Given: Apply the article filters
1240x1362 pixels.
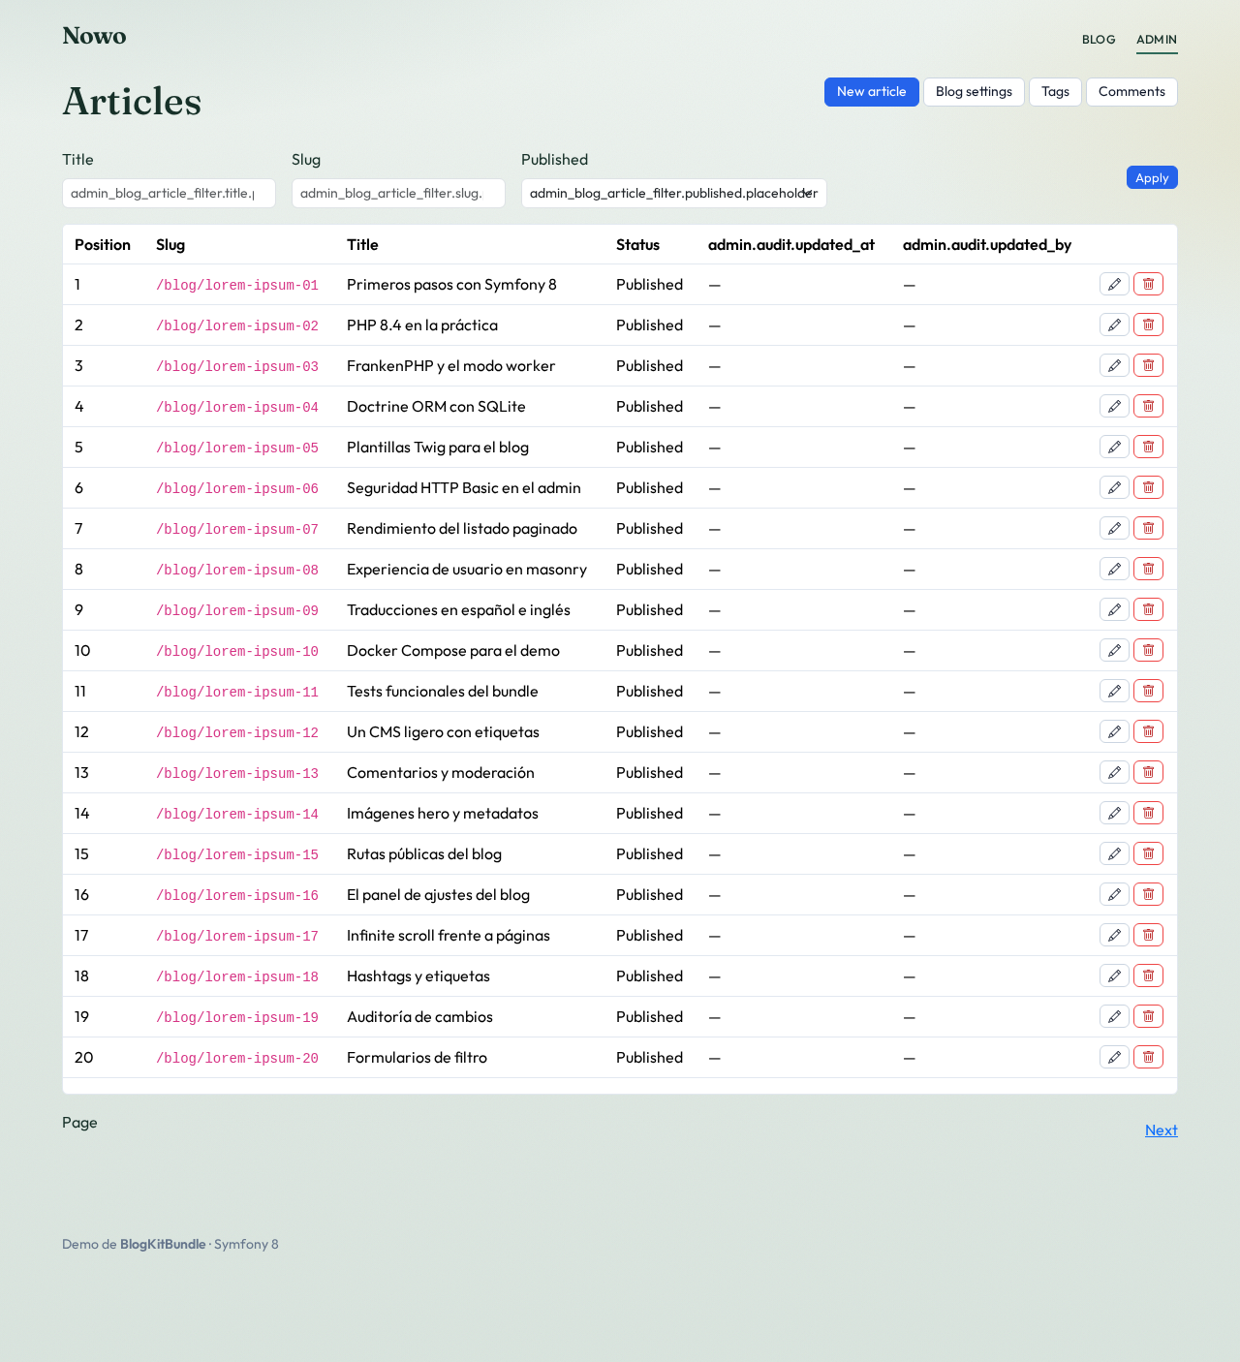Looking at the screenshot, I should tap(1152, 177).
